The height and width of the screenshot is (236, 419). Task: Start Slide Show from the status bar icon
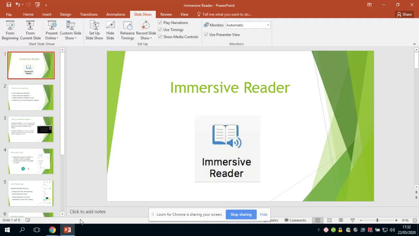353,220
